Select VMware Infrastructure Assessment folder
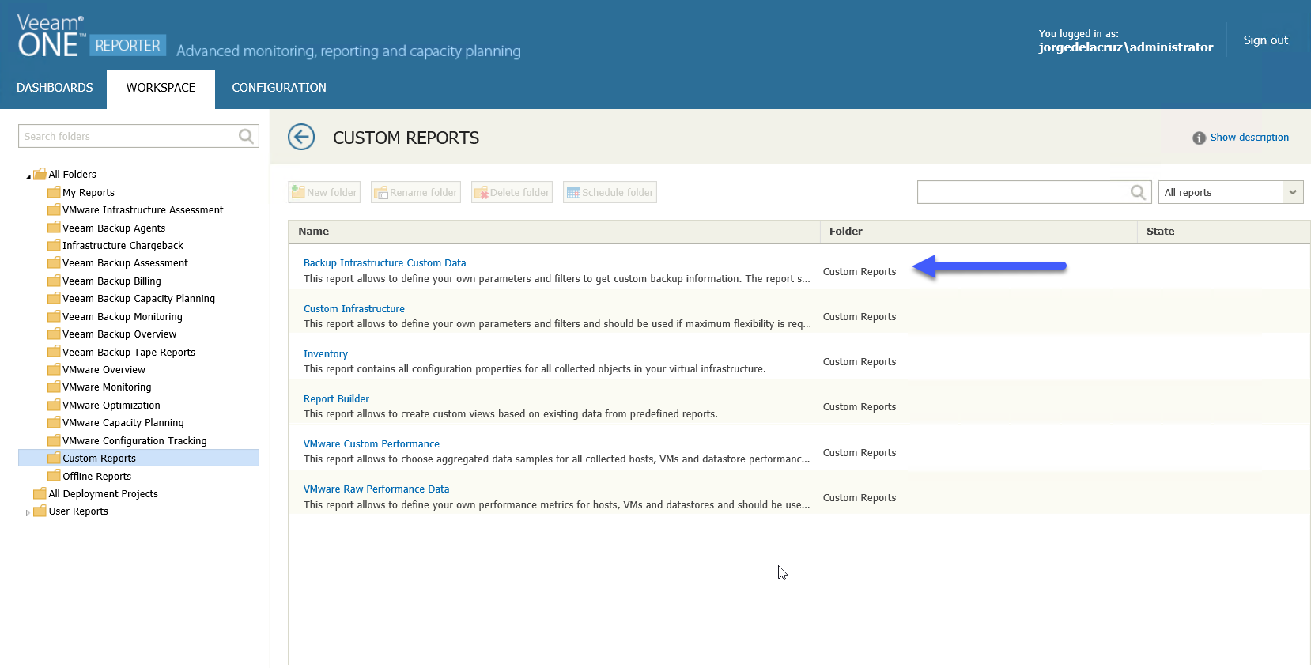This screenshot has height=668, width=1311. [x=143, y=210]
